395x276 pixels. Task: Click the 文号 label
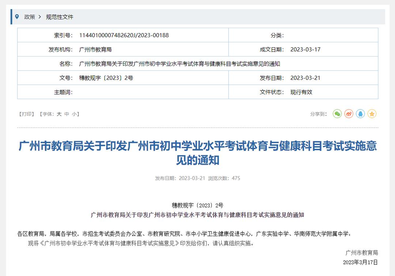tap(66, 78)
